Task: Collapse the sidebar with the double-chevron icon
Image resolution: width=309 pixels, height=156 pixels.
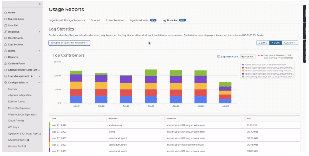Action: (39, 4)
